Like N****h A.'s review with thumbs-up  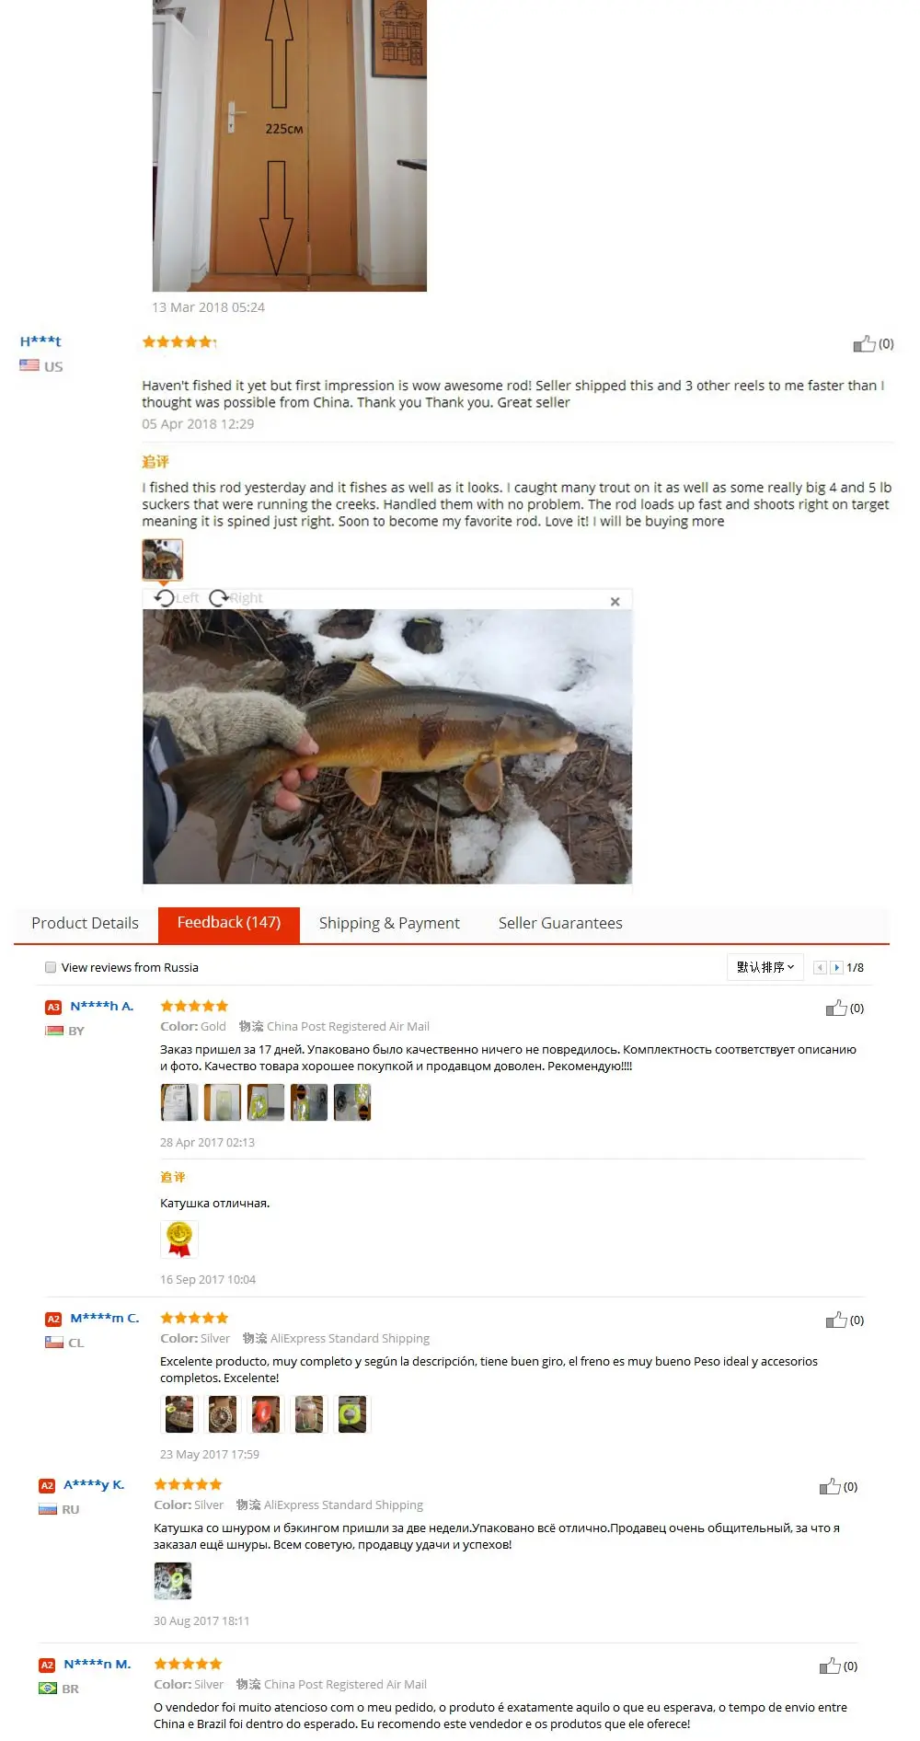click(835, 1008)
